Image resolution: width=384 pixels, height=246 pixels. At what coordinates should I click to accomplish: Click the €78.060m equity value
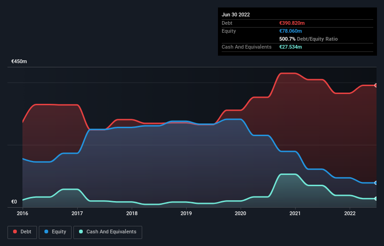290,31
